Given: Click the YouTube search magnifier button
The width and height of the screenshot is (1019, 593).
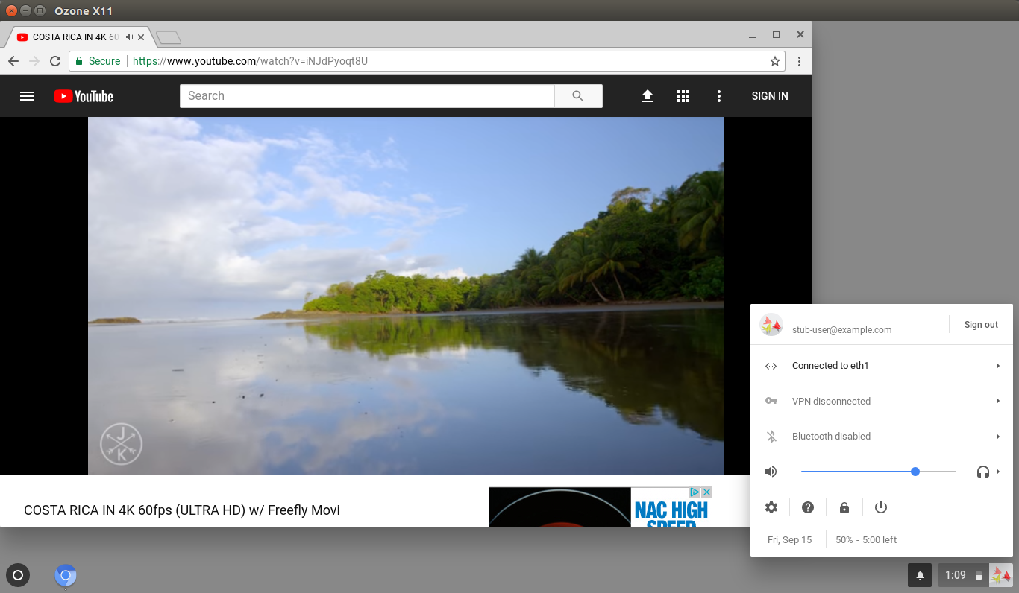Looking at the screenshot, I should (x=578, y=96).
